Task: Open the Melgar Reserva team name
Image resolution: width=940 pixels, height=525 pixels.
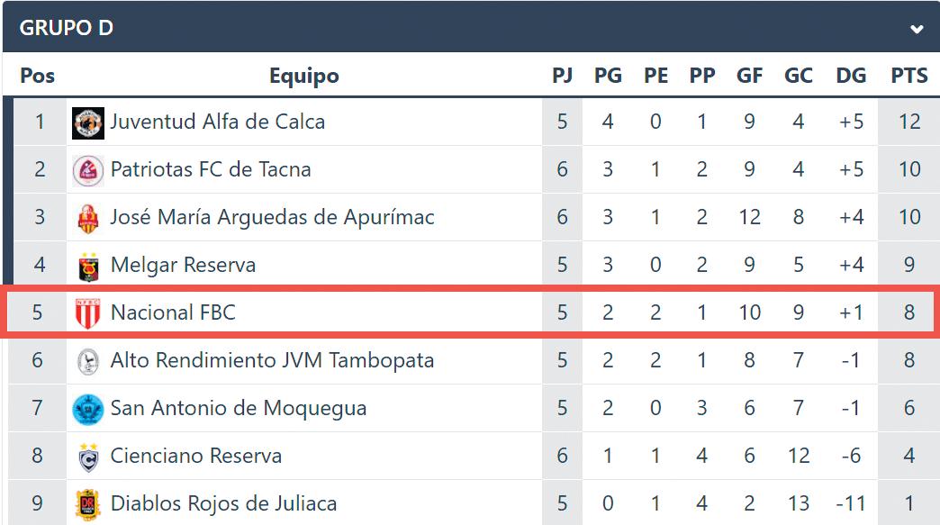Action: click(x=183, y=265)
